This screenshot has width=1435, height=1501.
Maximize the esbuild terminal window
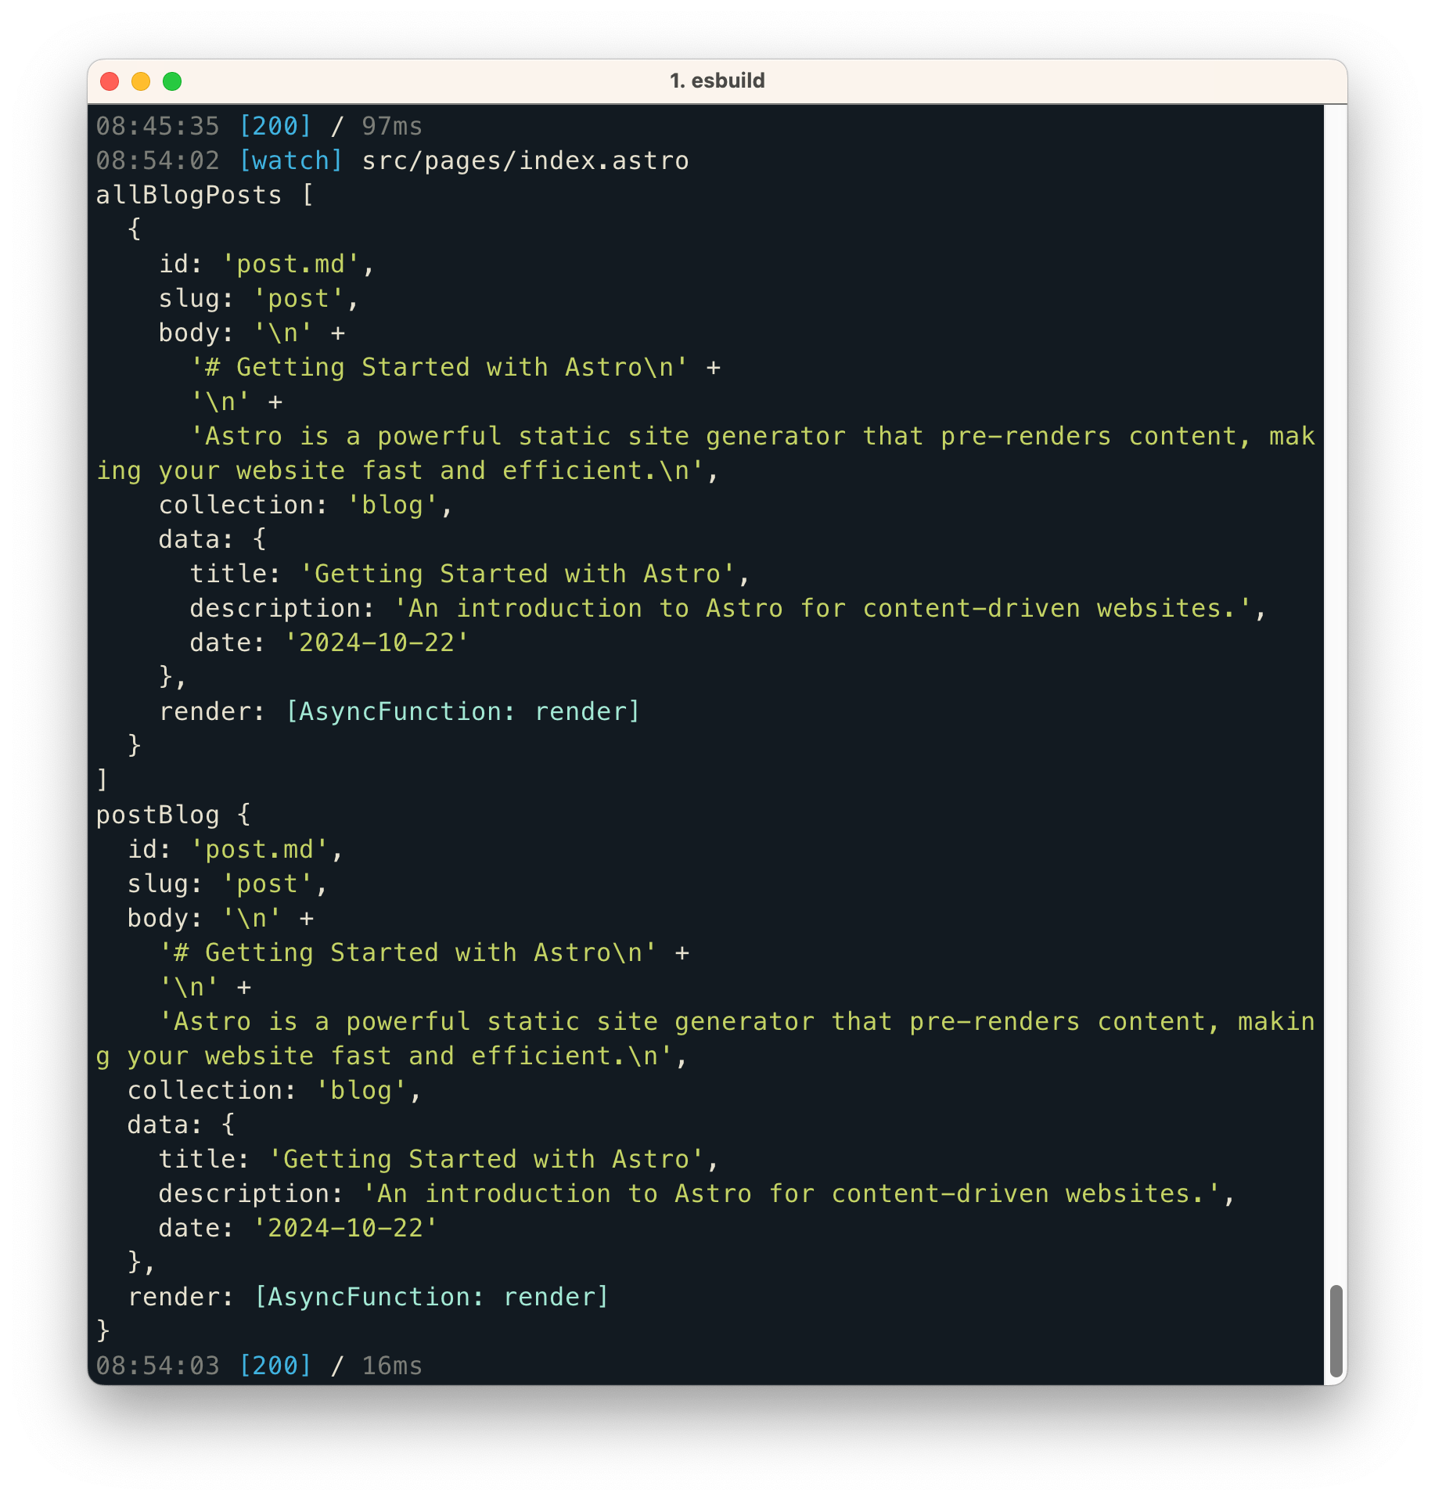pos(172,81)
